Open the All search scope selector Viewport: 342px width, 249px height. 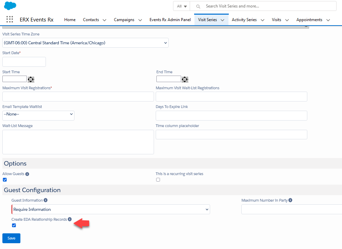point(182,6)
